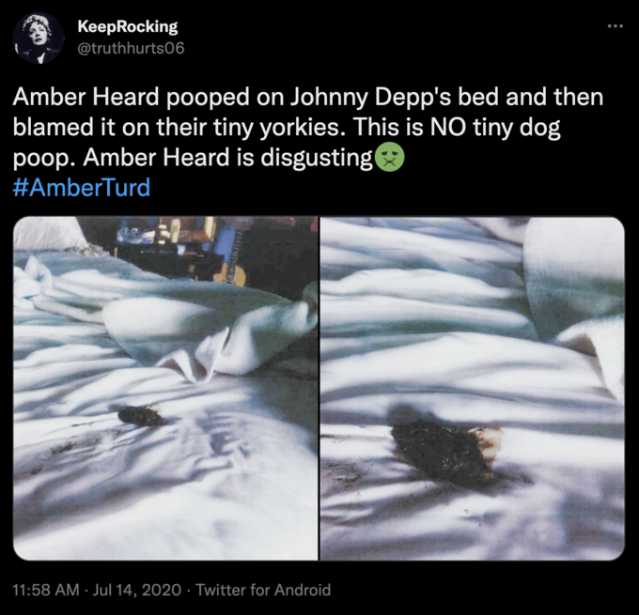Click the dark stain in the left photo
Viewport: 639px width, 615px height.
click(x=141, y=416)
